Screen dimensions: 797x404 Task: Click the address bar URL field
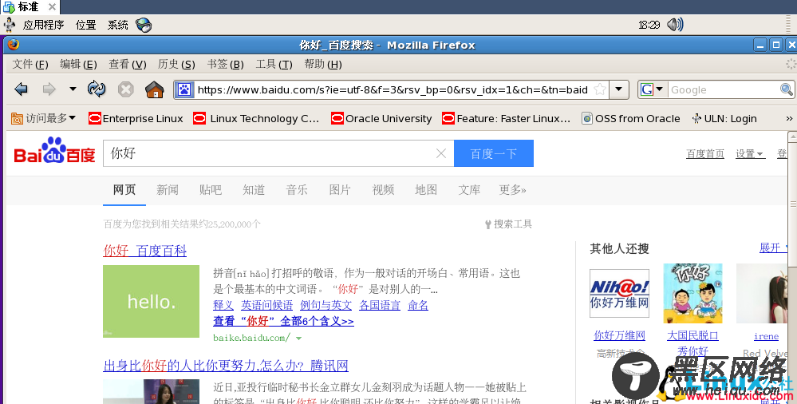[393, 89]
